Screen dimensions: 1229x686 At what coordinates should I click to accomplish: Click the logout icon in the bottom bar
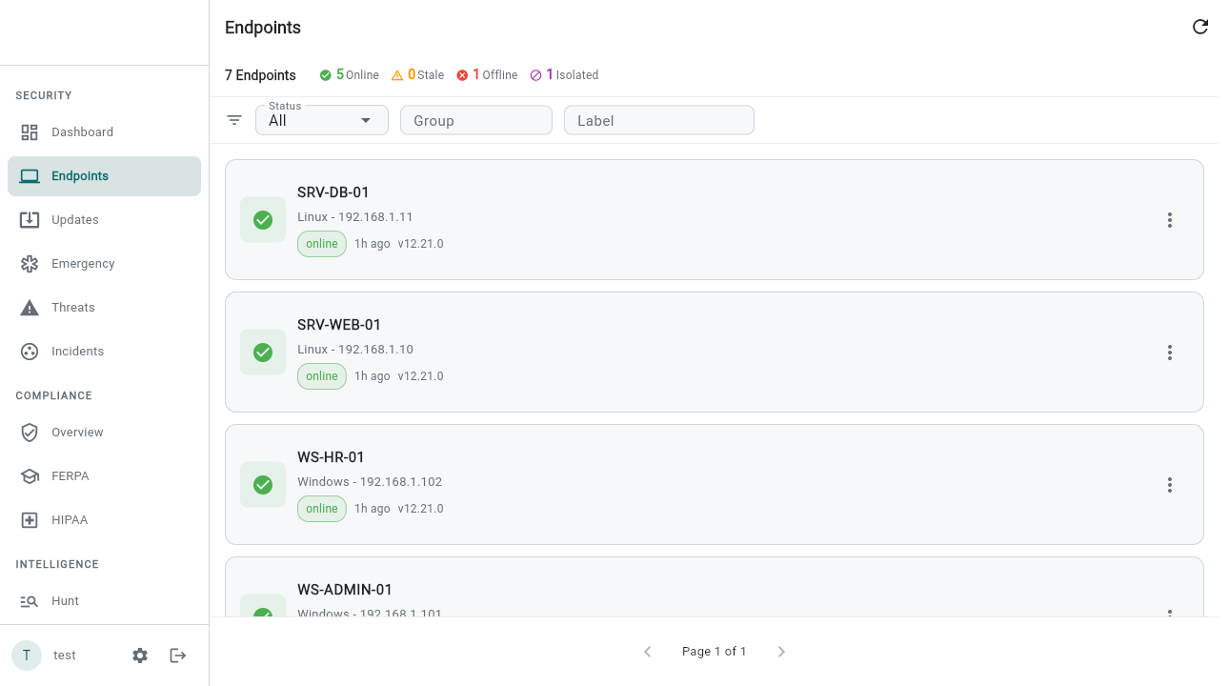(177, 655)
